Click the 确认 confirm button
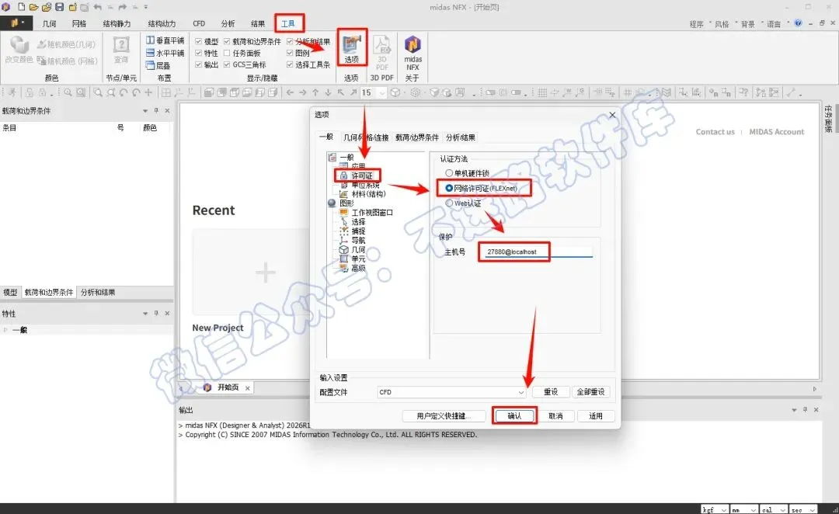This screenshot has height=514, width=839. (514, 415)
